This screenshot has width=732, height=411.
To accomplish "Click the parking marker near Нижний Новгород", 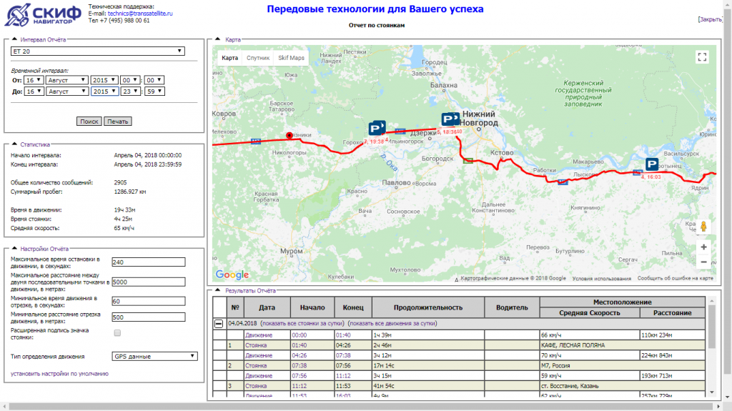I will 450,119.
